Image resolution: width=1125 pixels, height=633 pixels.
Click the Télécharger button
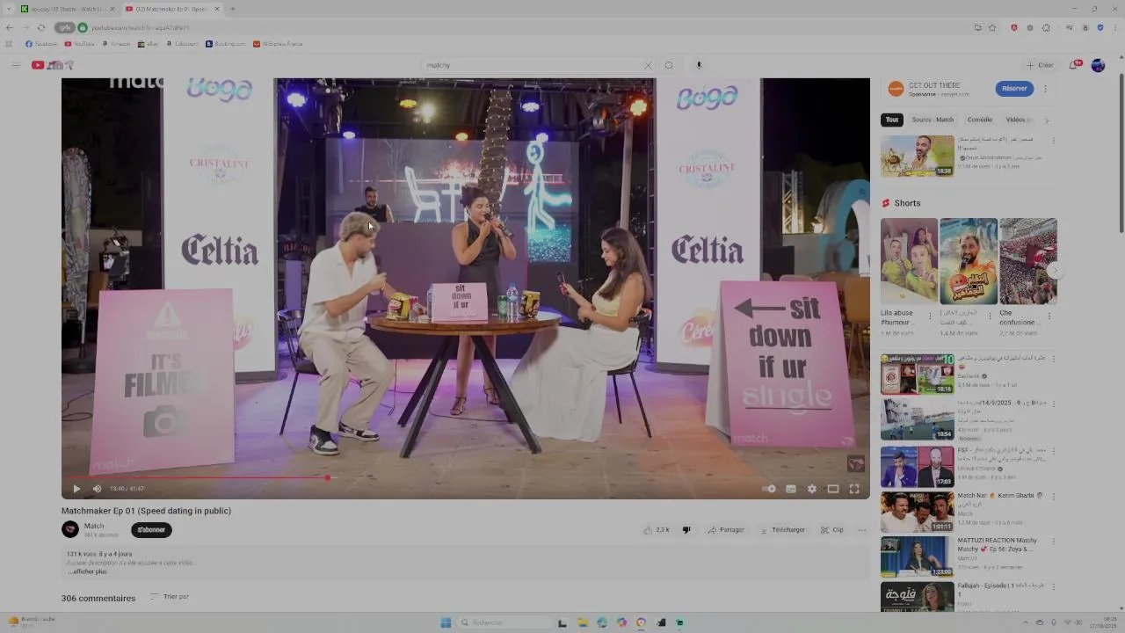tap(782, 530)
